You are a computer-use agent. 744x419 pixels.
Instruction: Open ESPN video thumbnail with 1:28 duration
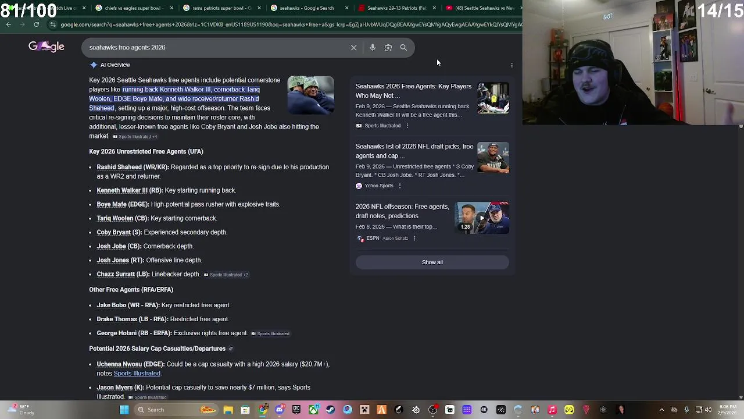482,218
